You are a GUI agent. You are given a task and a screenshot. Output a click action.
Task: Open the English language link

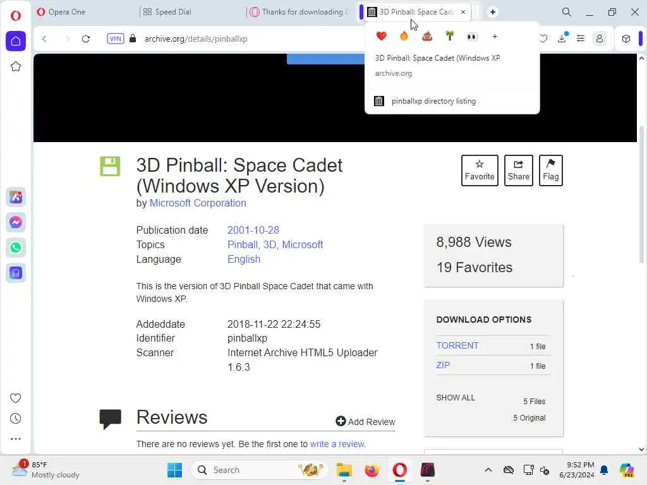click(244, 259)
